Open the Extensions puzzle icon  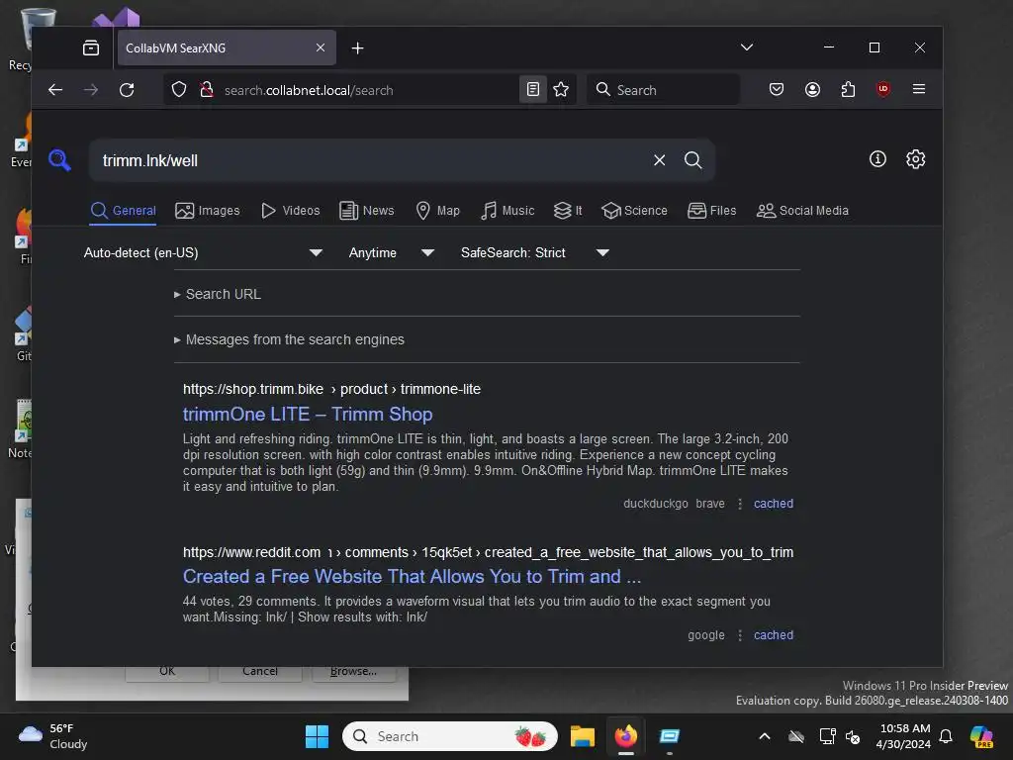tap(848, 89)
